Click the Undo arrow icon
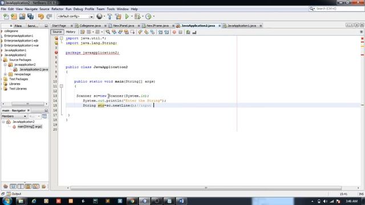The width and height of the screenshot is (365, 205). pos(41,17)
